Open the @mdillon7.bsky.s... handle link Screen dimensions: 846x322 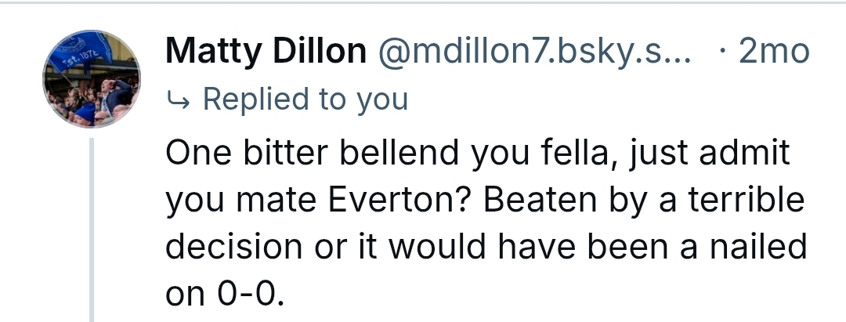click(x=535, y=52)
